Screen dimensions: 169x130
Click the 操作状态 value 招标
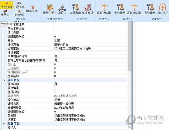click(57, 100)
